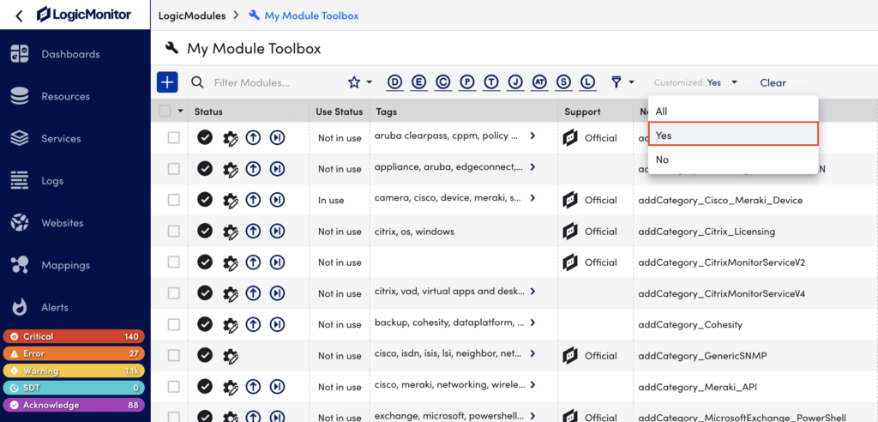The height and width of the screenshot is (422, 878).
Task: Open the filter funnel dropdown
Action: point(622,82)
